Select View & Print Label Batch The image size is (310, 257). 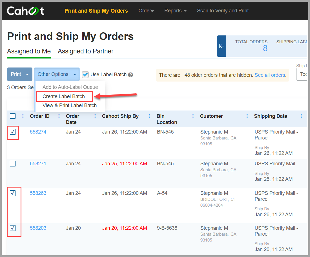pyautogui.click(x=70, y=105)
